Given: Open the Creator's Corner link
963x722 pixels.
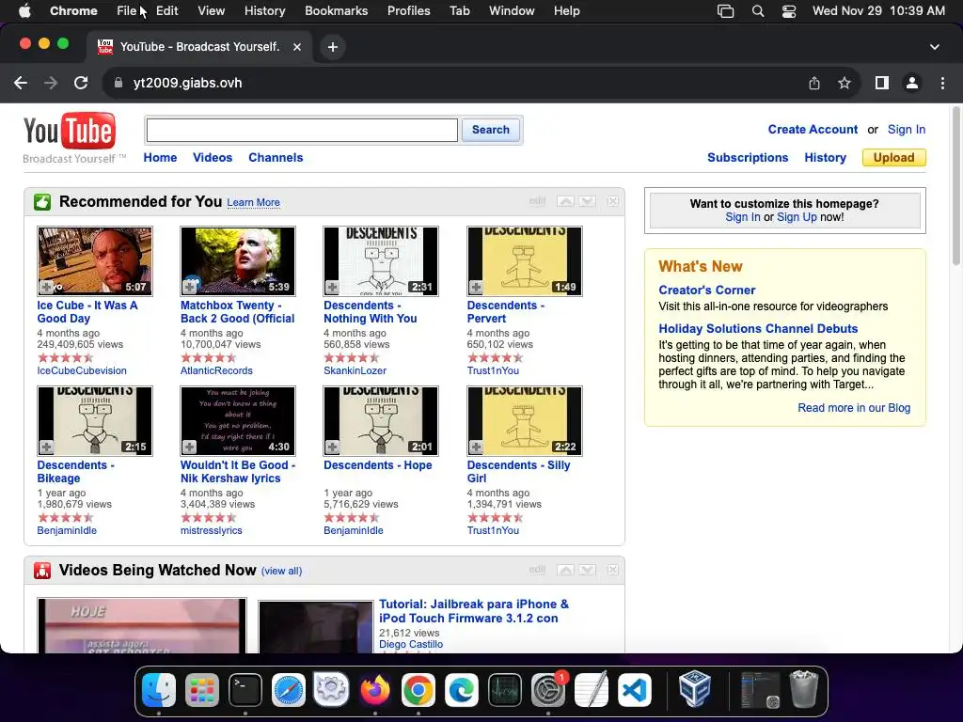Looking at the screenshot, I should pyautogui.click(x=707, y=290).
